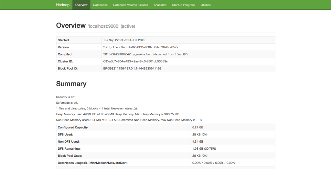Click the Non DFS Used value 4.34 GB

(198, 142)
